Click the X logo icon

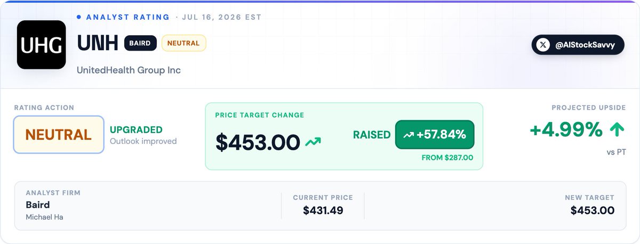(543, 45)
